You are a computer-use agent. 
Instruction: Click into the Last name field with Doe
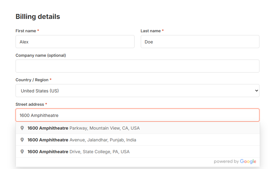coord(200,42)
